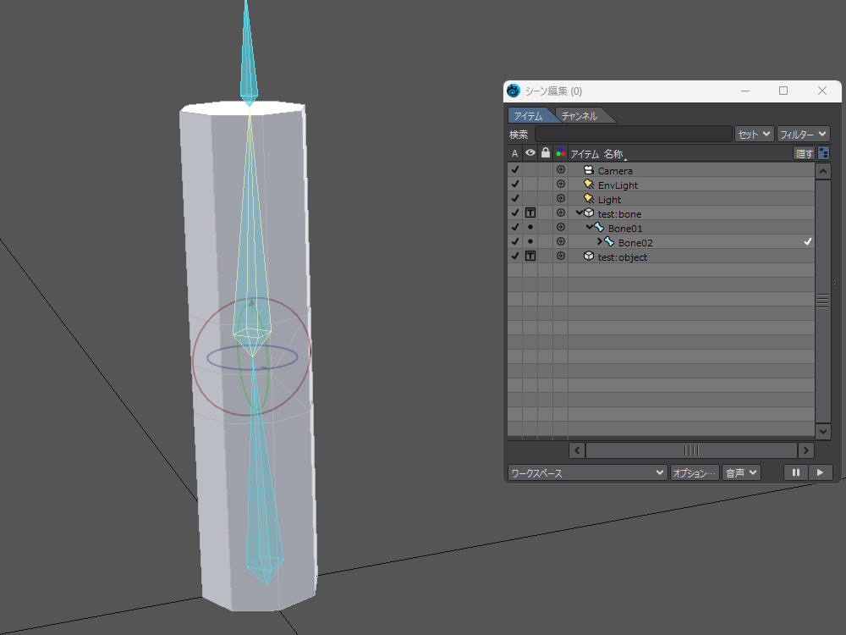Collapse the test:bone hierarchy
The width and height of the screenshot is (846, 635).
pyautogui.click(x=580, y=213)
